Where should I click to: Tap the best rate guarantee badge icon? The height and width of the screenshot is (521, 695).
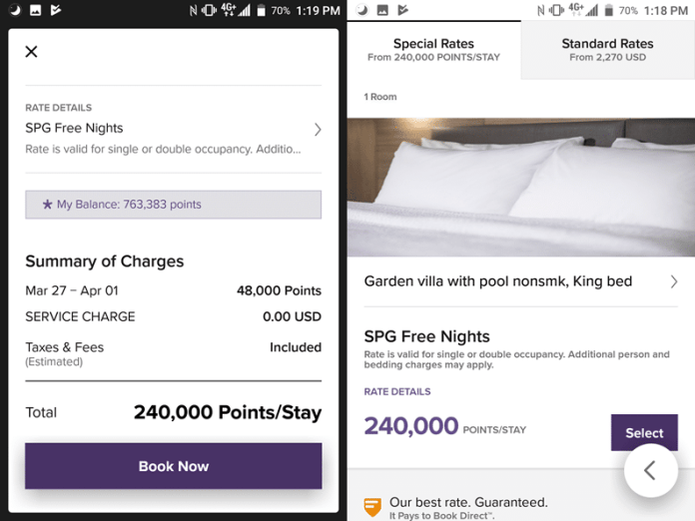[372, 507]
